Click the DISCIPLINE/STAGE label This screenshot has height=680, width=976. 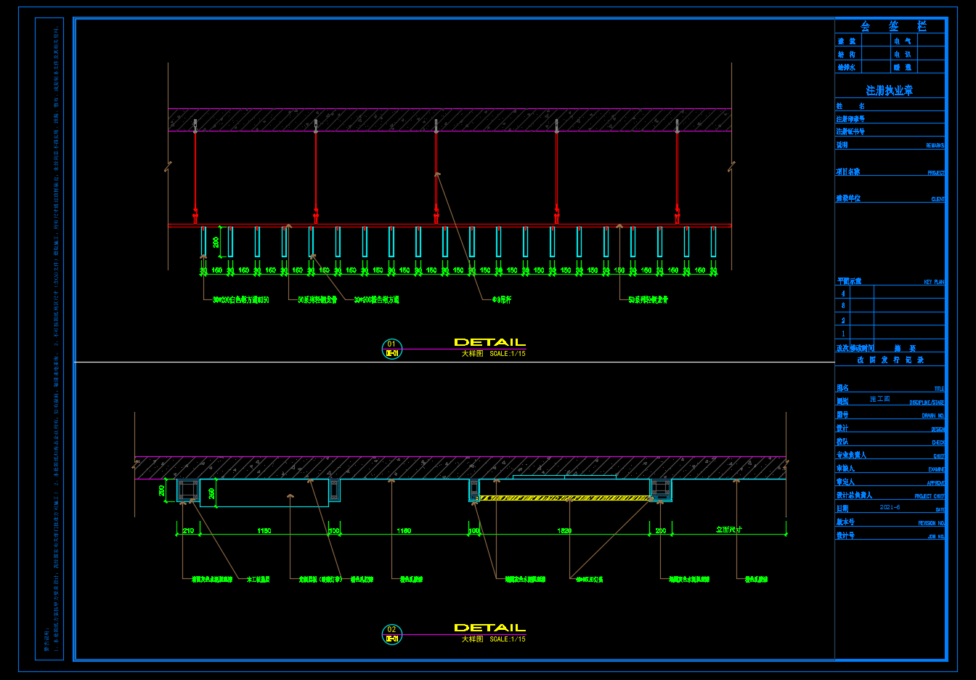point(927,402)
